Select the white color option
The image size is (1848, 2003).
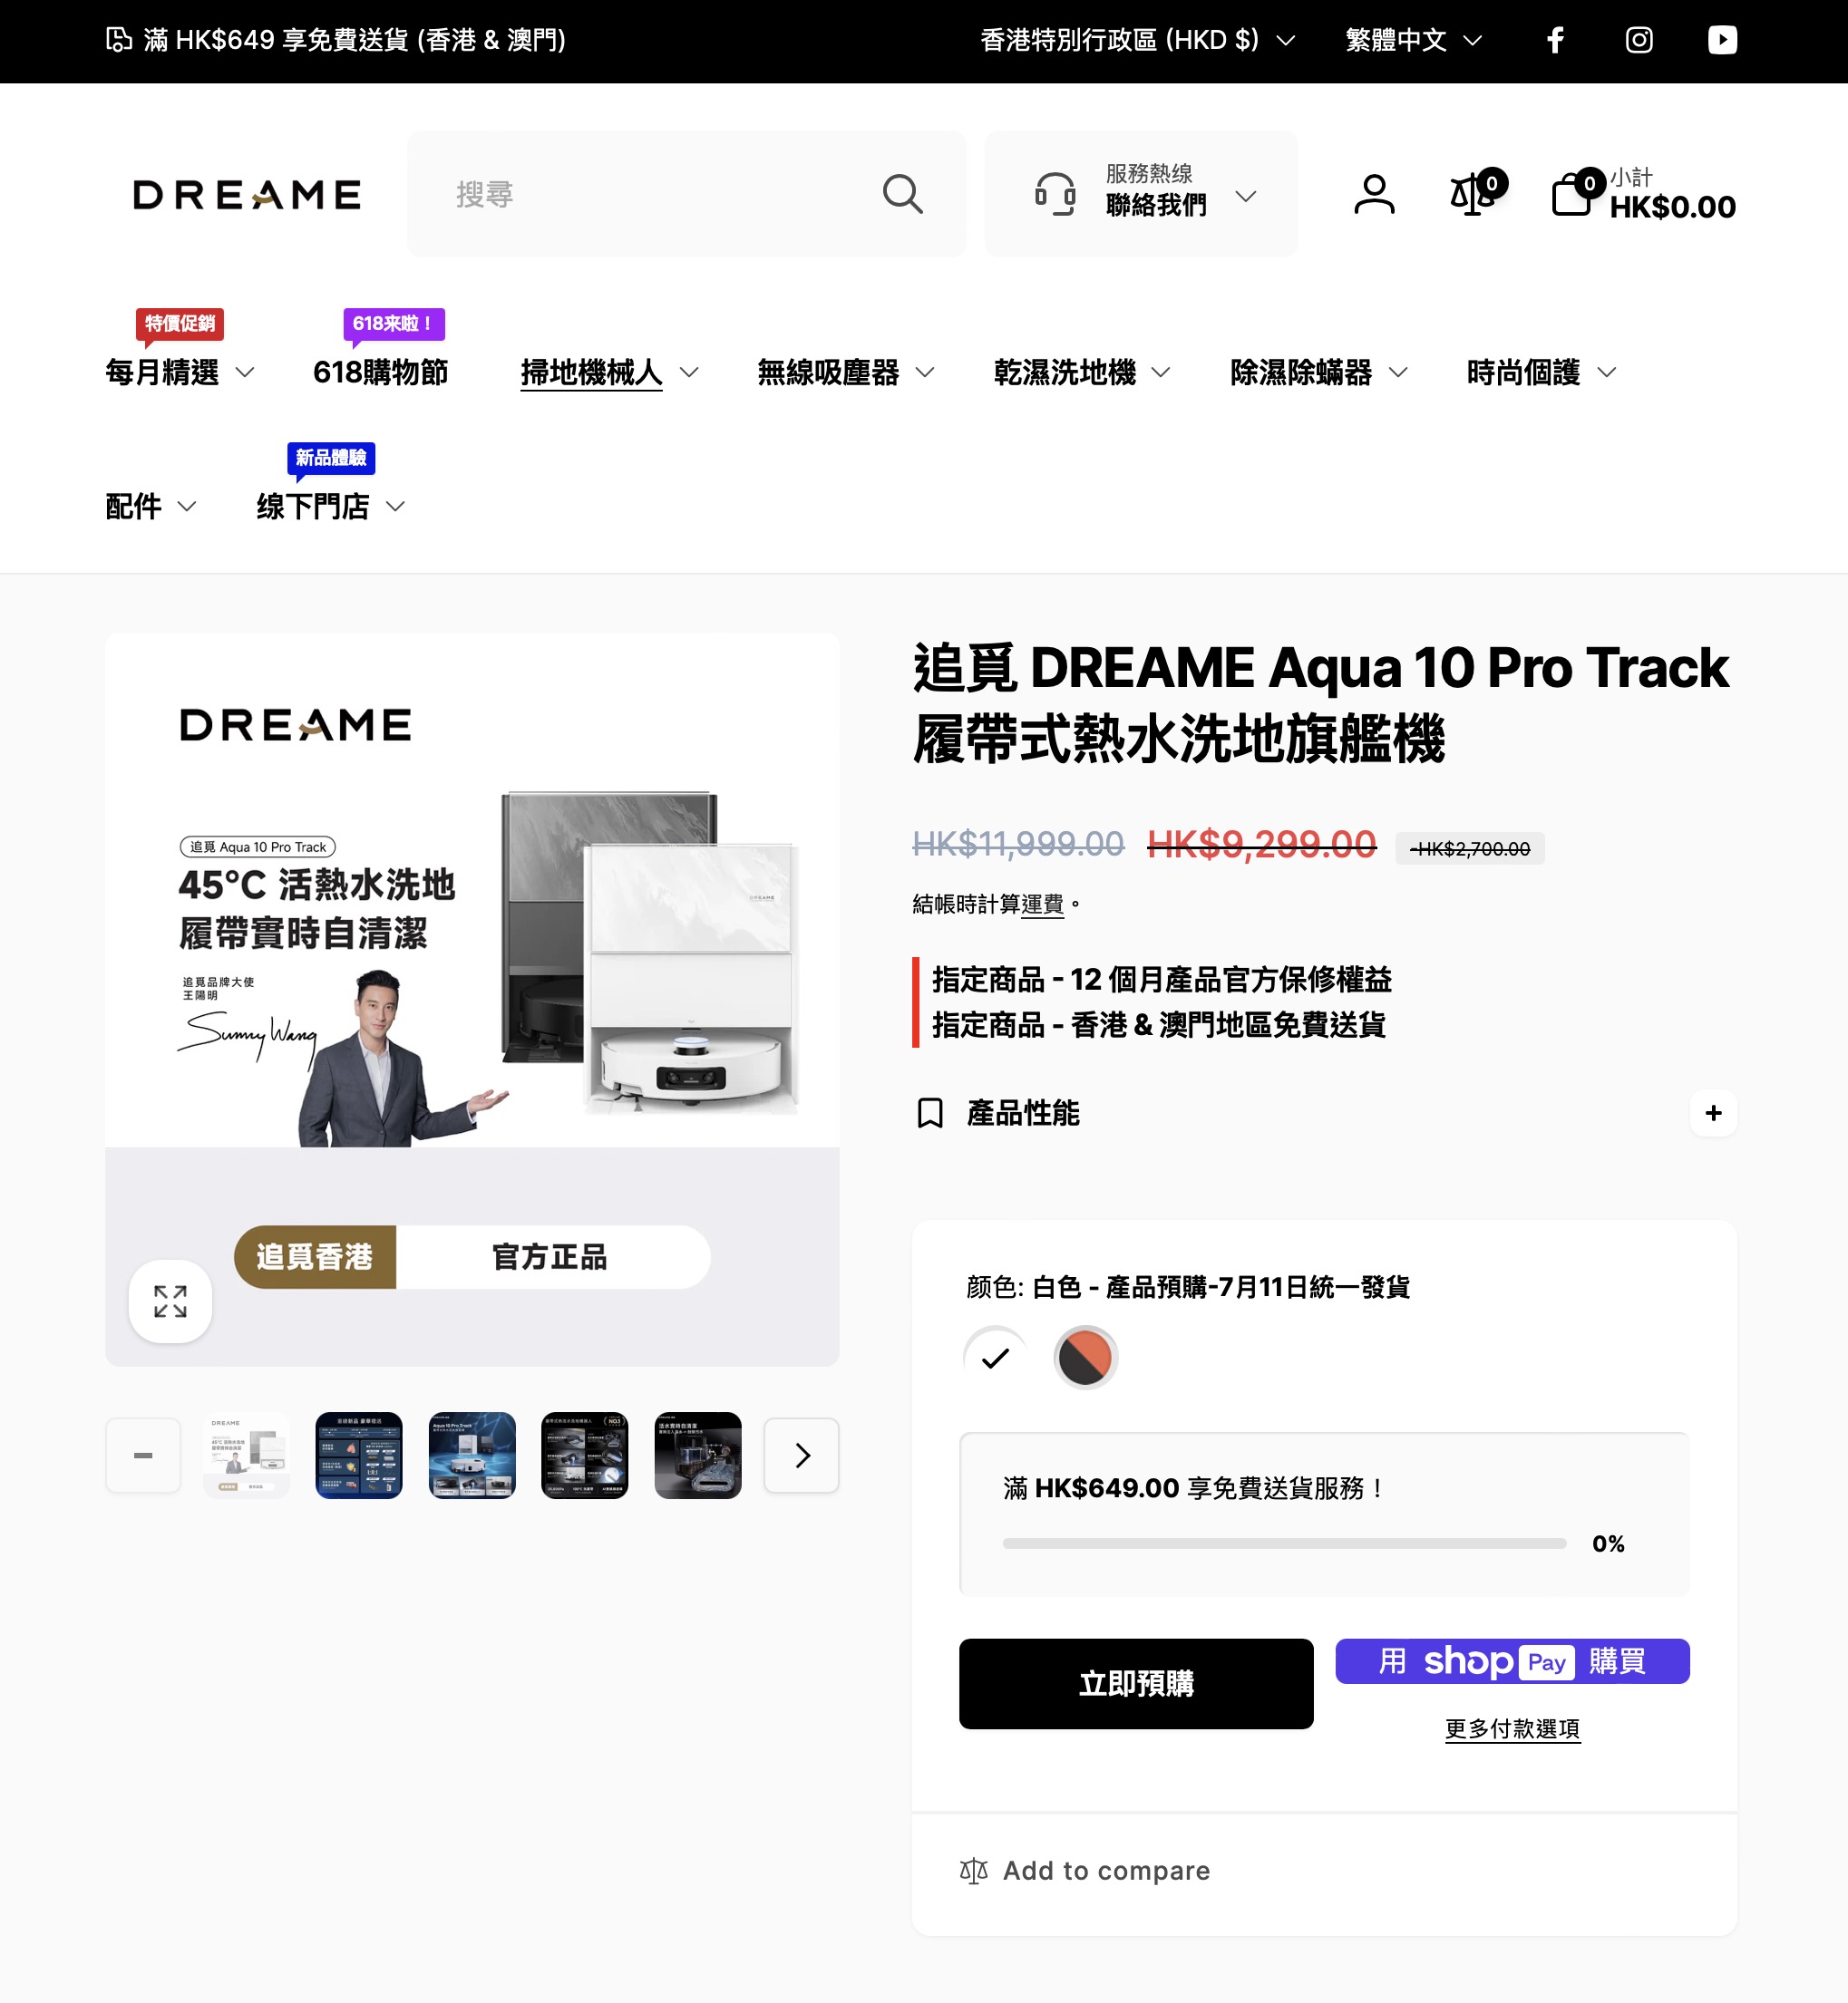click(995, 1358)
